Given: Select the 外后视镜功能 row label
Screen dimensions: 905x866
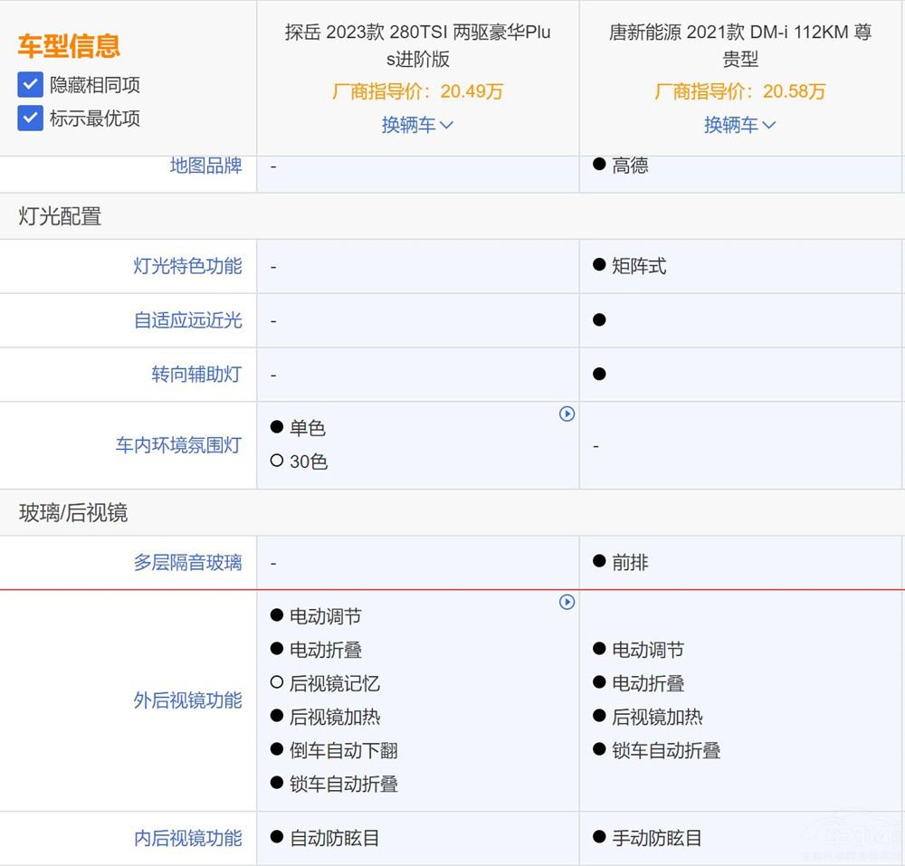Looking at the screenshot, I should [187, 700].
